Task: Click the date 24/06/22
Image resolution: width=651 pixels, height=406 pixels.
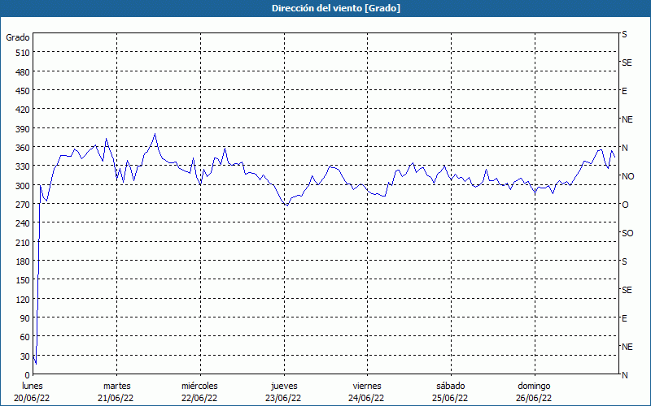Action: click(x=366, y=398)
